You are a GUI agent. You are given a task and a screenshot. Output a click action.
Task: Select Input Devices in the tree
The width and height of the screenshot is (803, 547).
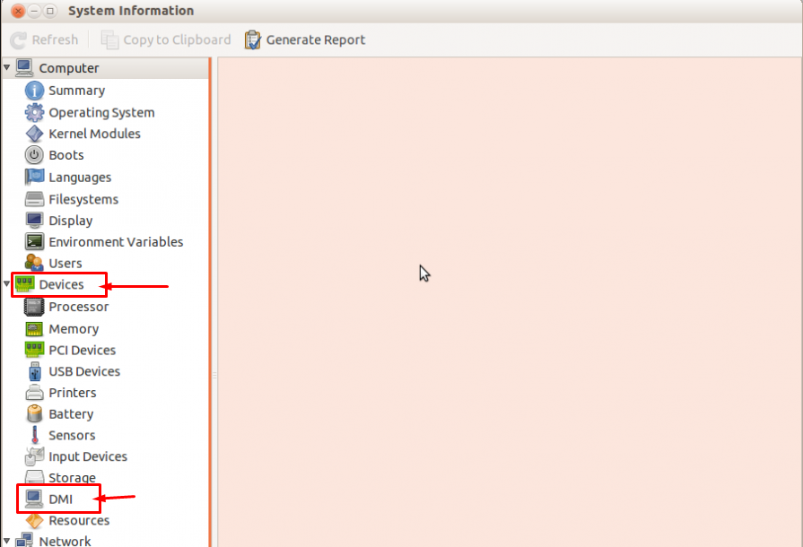click(88, 456)
